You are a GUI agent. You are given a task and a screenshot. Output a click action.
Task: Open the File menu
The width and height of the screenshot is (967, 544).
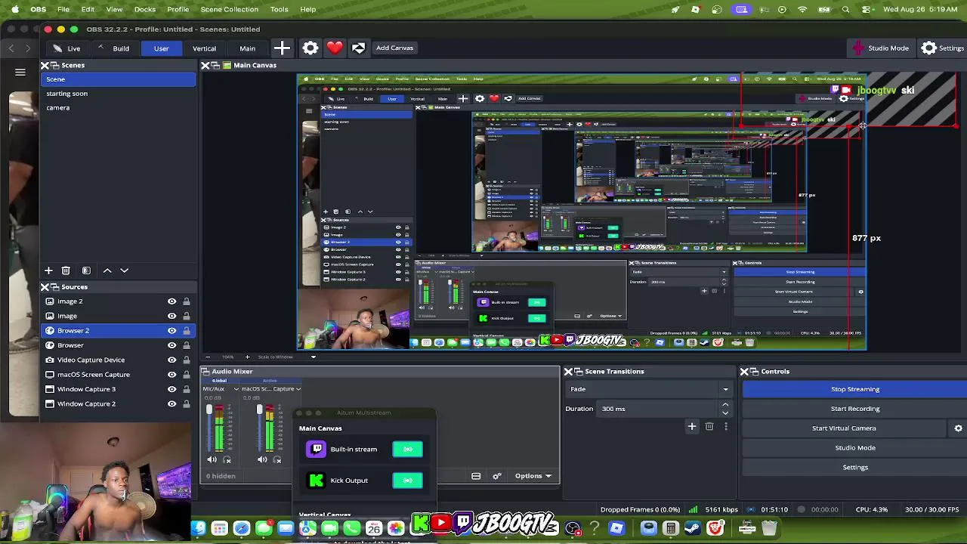tap(63, 9)
